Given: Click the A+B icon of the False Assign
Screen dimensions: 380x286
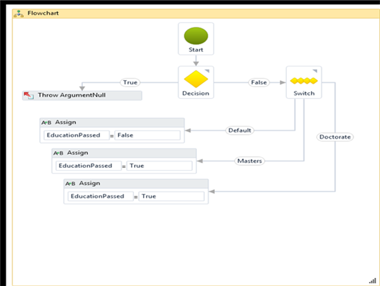Looking at the screenshot, I should pyautogui.click(x=46, y=123).
